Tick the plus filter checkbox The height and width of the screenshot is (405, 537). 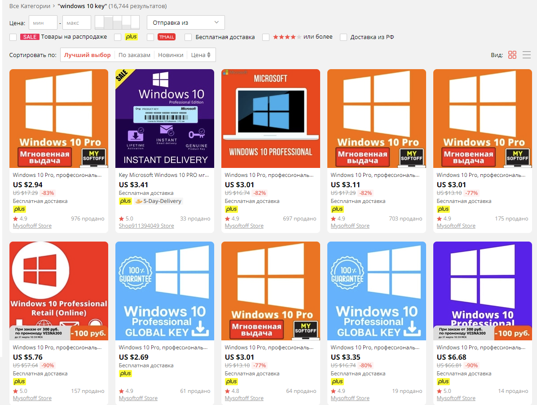pyautogui.click(x=118, y=37)
